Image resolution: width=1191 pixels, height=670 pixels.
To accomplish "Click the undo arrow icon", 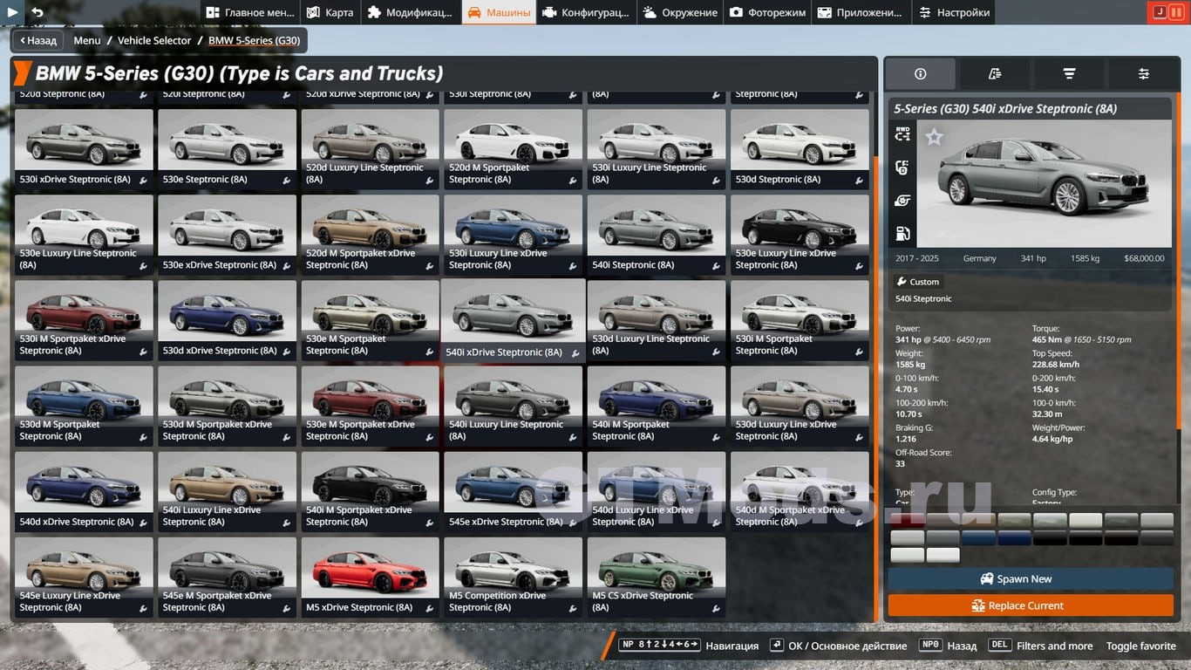I will 37,12.
